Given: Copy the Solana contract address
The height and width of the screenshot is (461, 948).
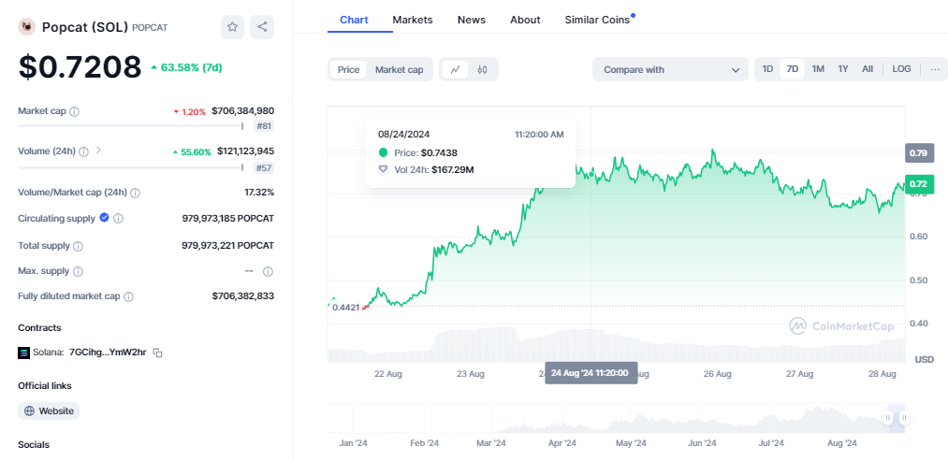Looking at the screenshot, I should tap(158, 353).
